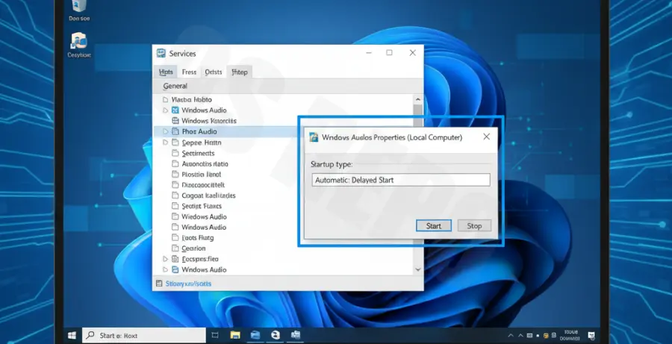Open the Stioayxav/satts link in status bar
This screenshot has height=344, width=672.
(189, 284)
